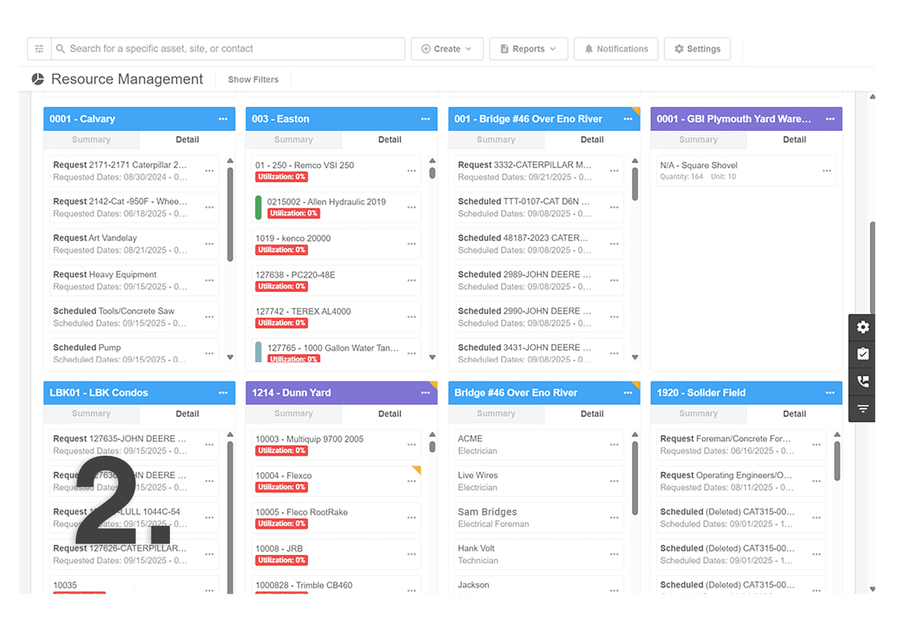Click the magnifying glass search icon
The image size is (900, 627).
[61, 49]
